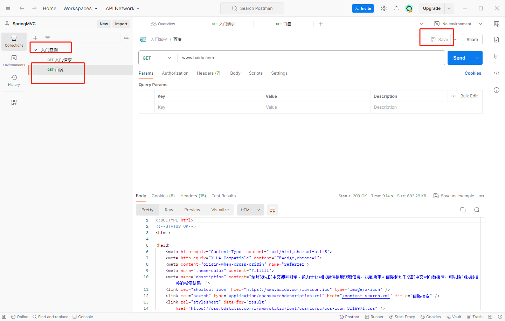Open Postbot in status bar
The height and width of the screenshot is (321, 505).
point(349,317)
